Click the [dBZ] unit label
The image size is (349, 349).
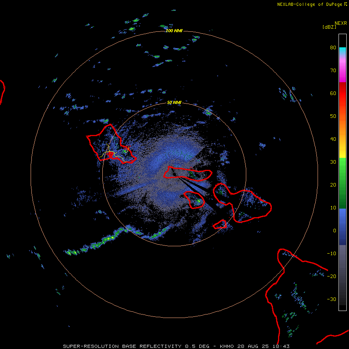[329, 27]
